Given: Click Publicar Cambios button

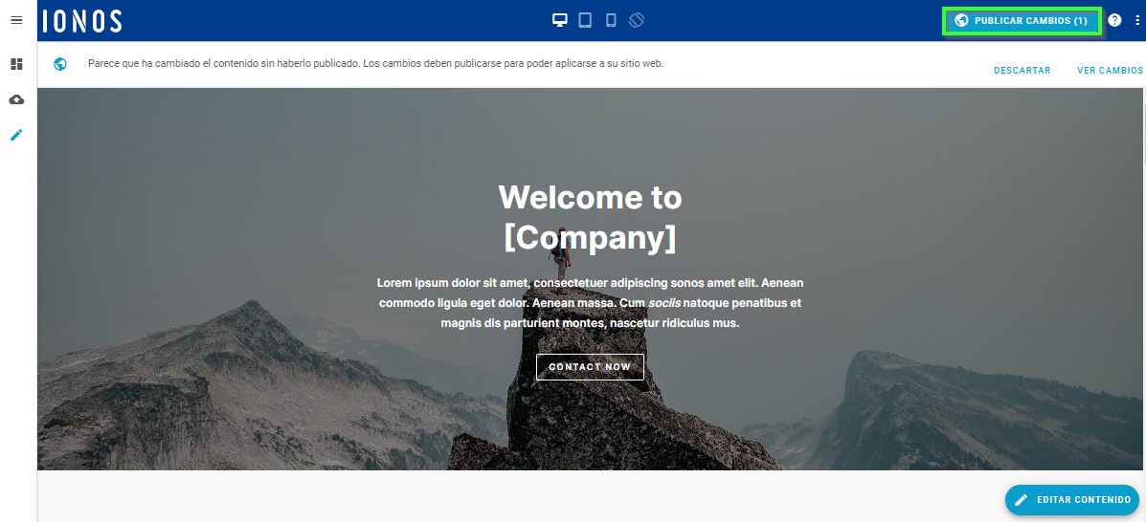Looking at the screenshot, I should point(1022,20).
